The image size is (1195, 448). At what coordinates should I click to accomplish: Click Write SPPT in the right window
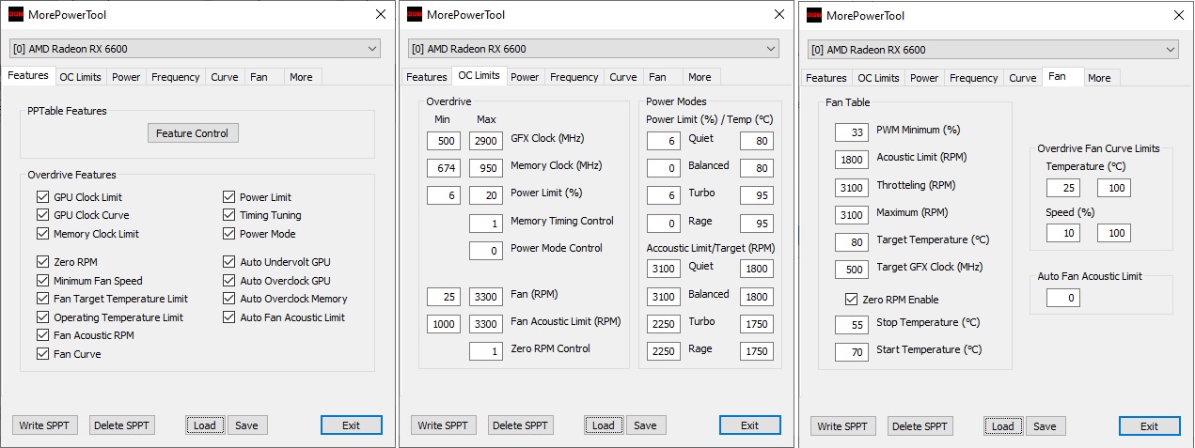click(x=843, y=426)
